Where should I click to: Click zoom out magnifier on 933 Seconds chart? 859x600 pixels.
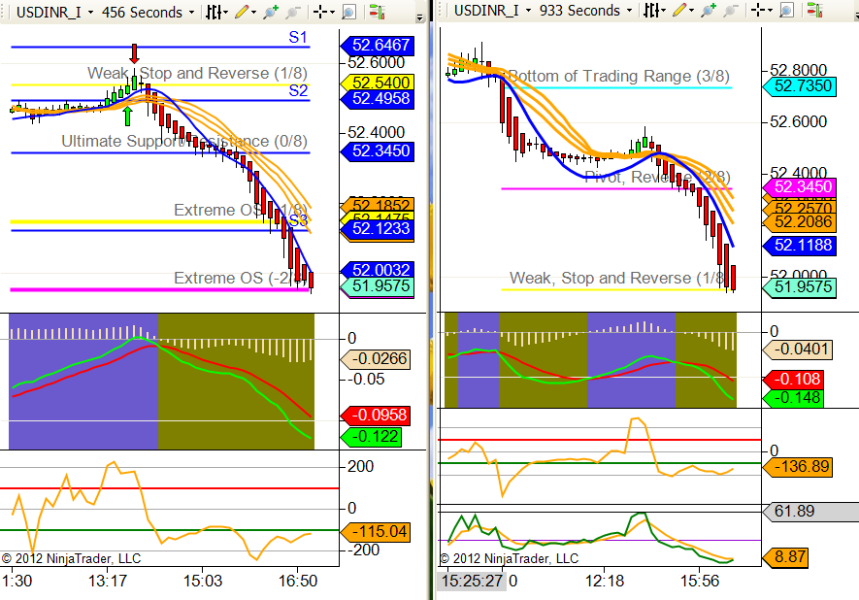tap(731, 11)
